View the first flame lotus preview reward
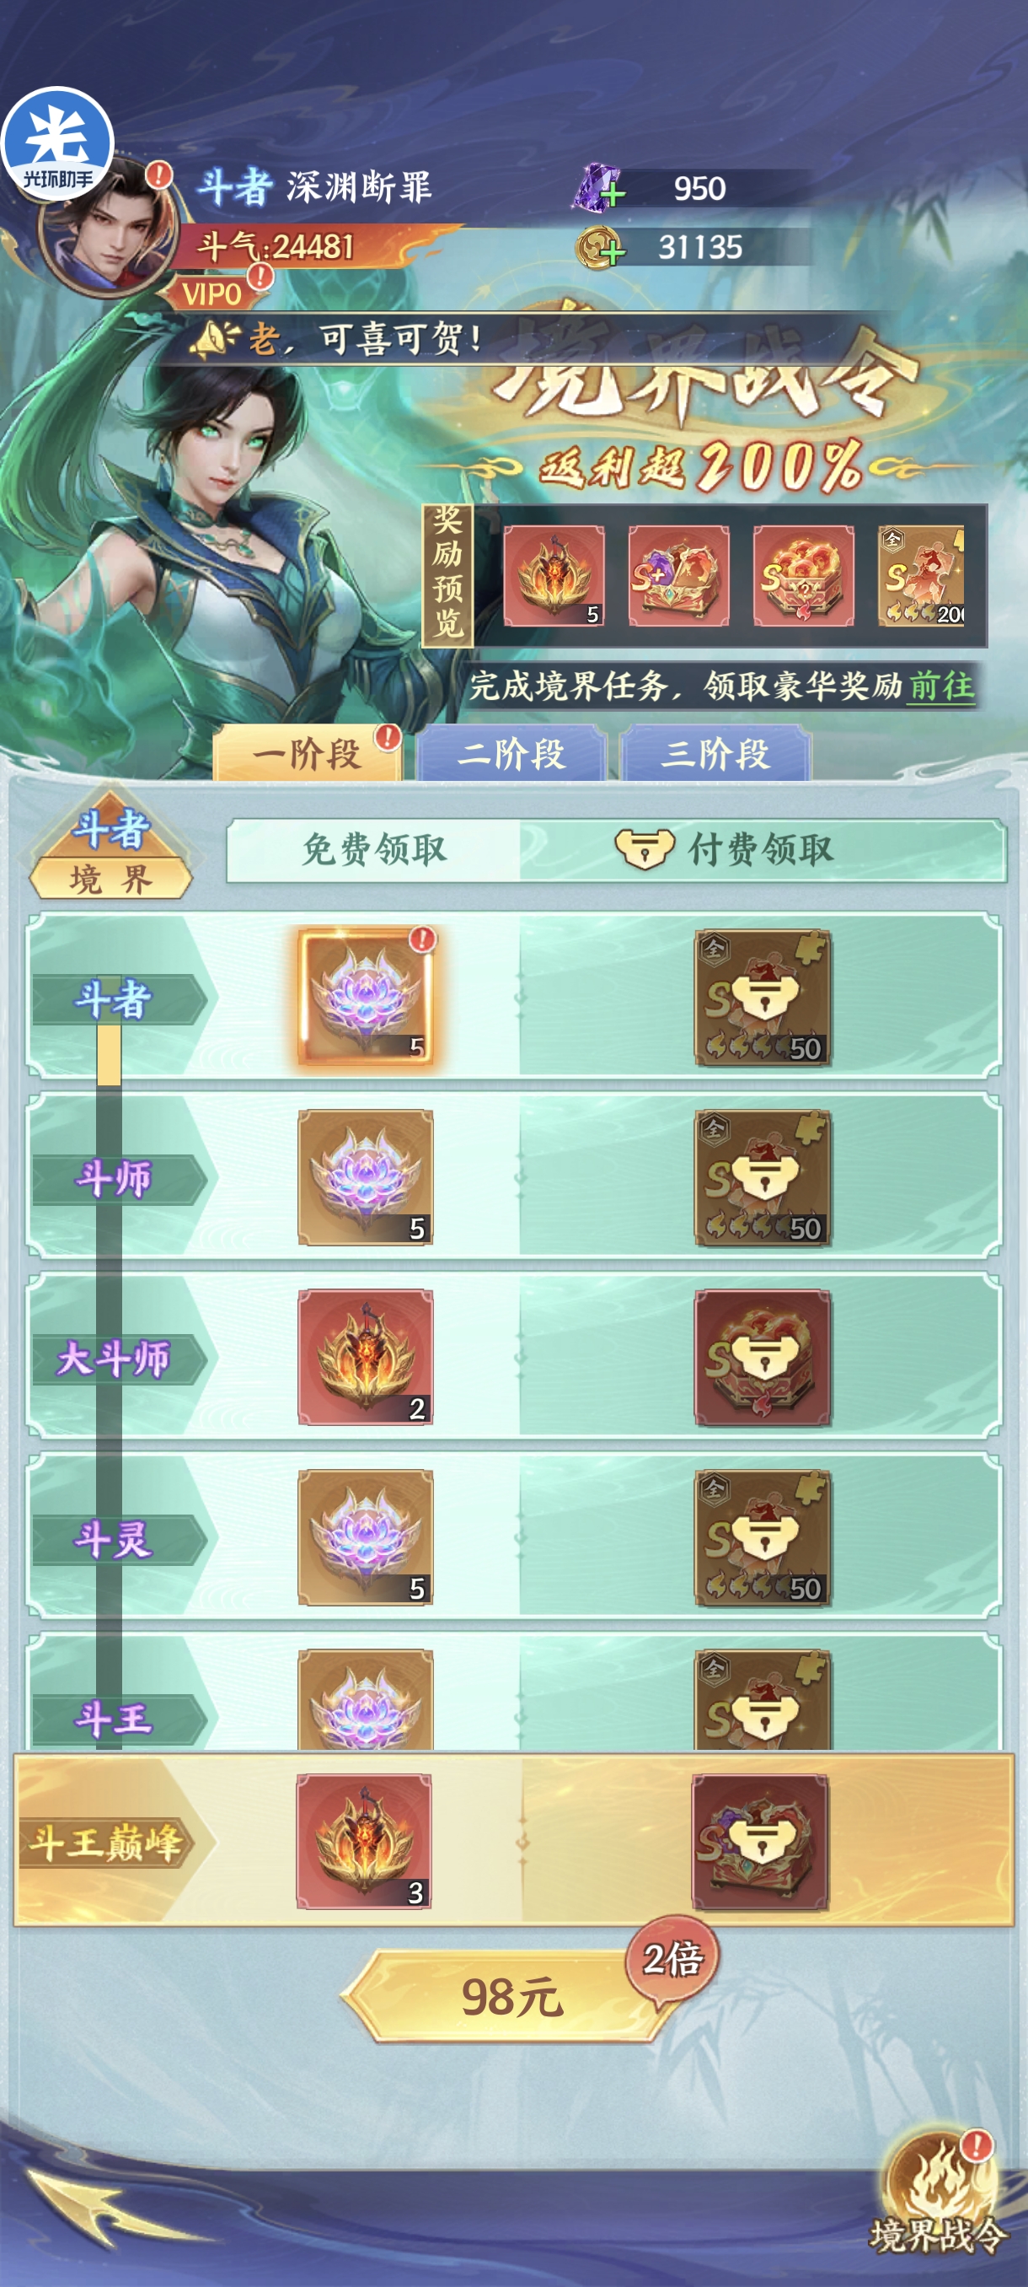The height and width of the screenshot is (2287, 1028). (x=554, y=575)
